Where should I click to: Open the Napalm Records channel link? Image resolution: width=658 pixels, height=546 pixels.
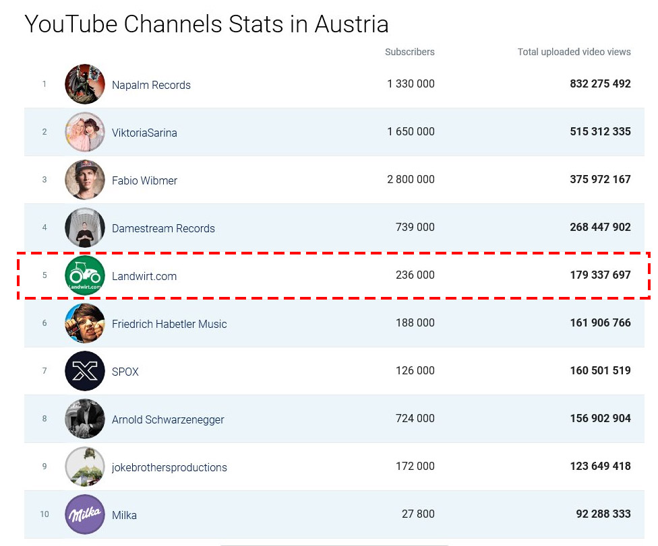pyautogui.click(x=151, y=85)
